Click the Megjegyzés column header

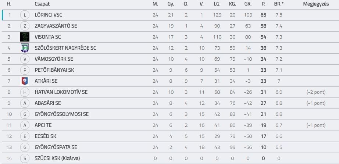pos(316,4)
